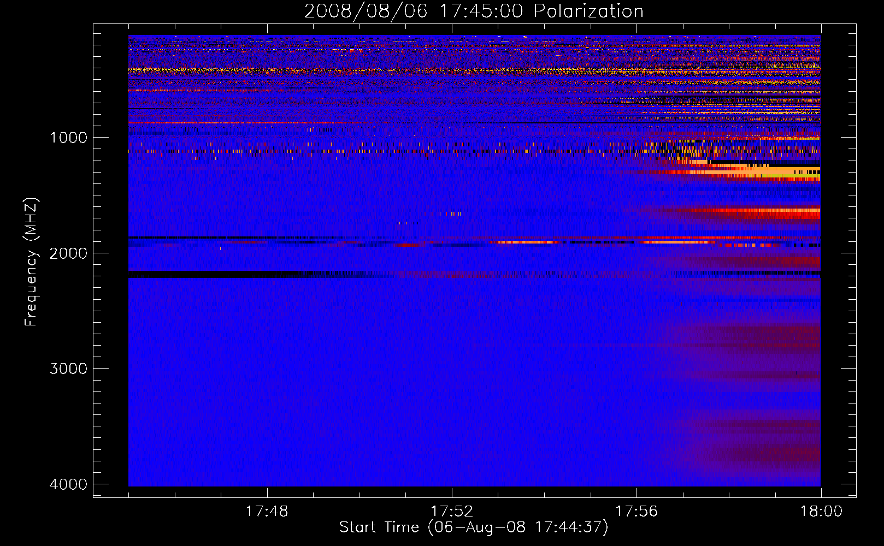The image size is (884, 546).
Task: Click the 'Frequency (MHZ)' y-axis label
Action: pyautogui.click(x=32, y=262)
